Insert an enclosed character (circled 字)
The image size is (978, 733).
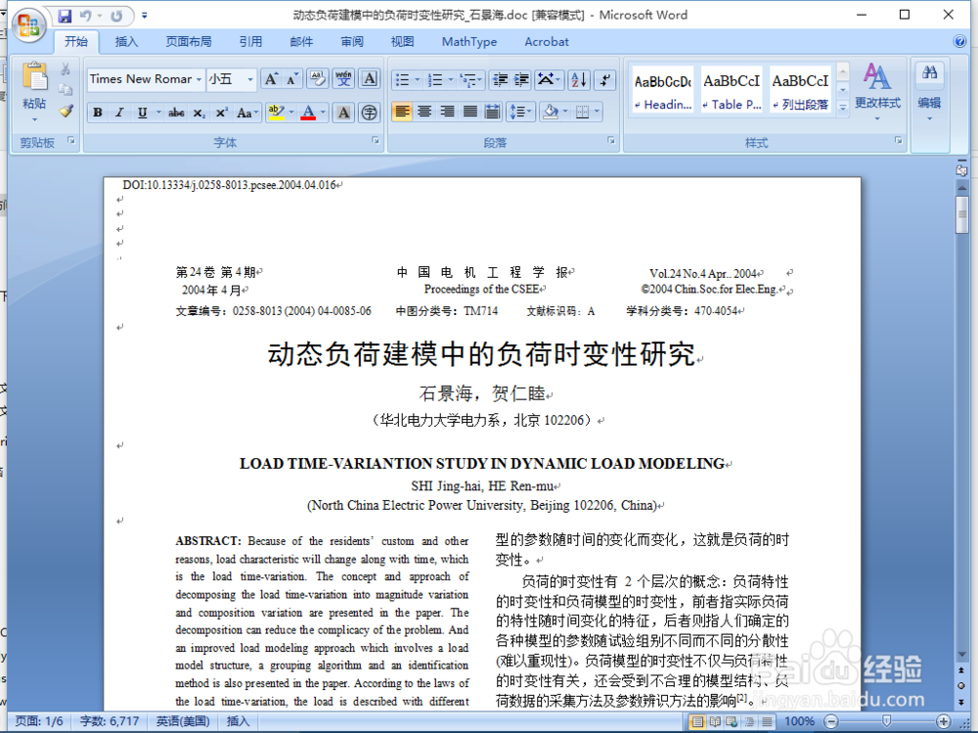(370, 113)
